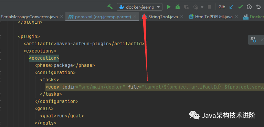The image size is (264, 127).
Task: Show Git history clock icon
Action: (249, 7)
